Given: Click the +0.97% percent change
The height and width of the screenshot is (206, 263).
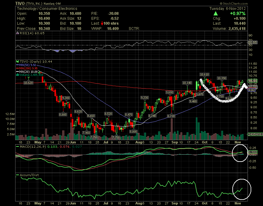Looking at the screenshot, I should click(x=238, y=14).
